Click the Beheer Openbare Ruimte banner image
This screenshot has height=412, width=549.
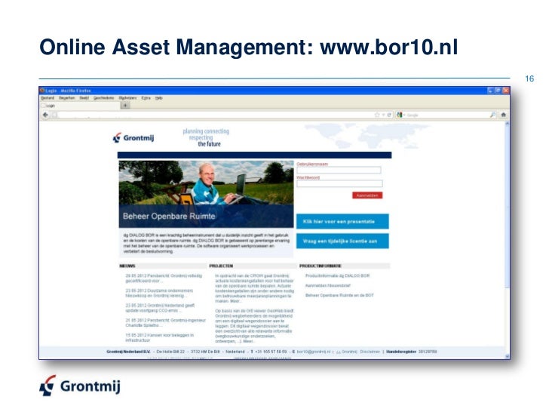(206, 194)
